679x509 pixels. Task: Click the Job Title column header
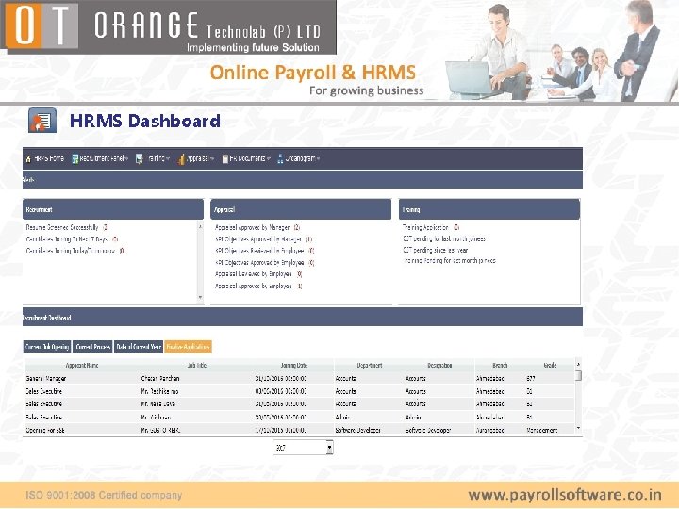197,366
